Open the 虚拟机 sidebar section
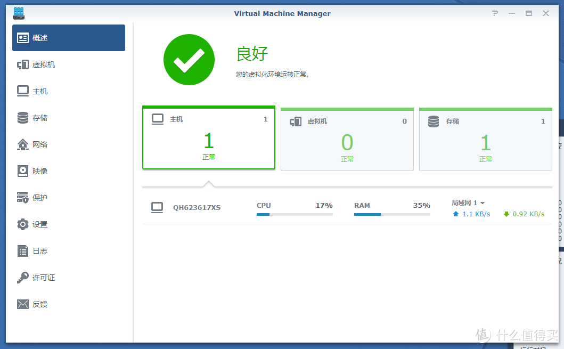This screenshot has width=564, height=349. tap(68, 64)
